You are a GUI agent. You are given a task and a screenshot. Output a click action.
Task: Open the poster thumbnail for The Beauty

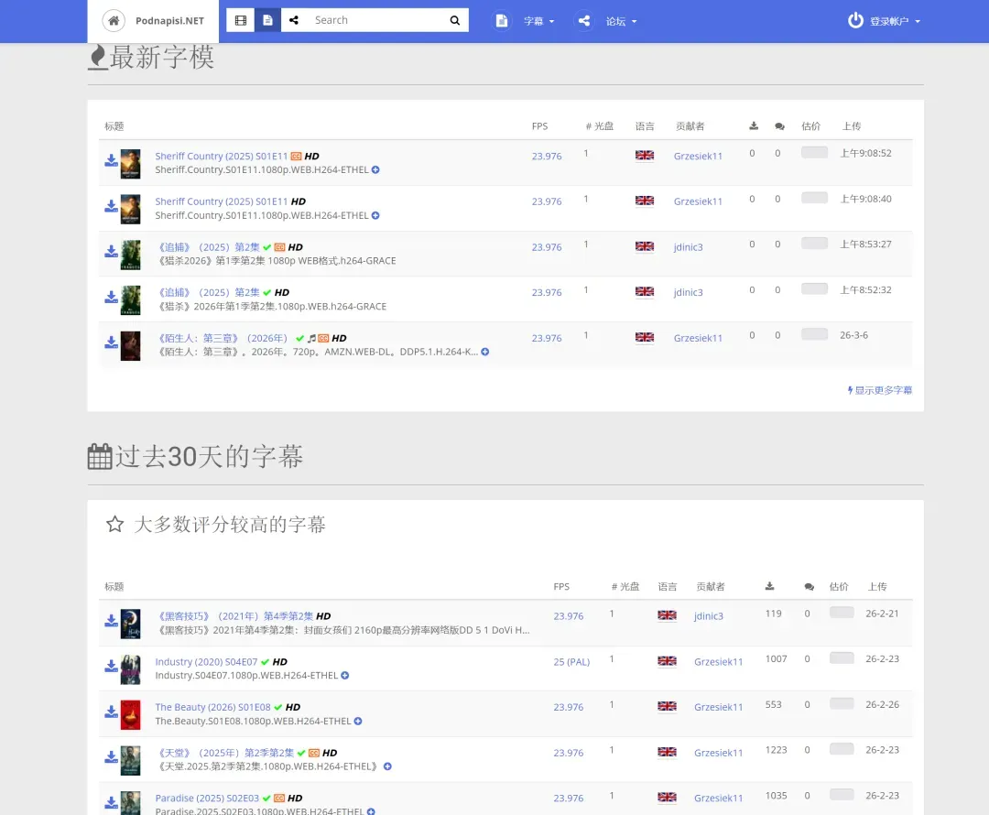coord(130,714)
